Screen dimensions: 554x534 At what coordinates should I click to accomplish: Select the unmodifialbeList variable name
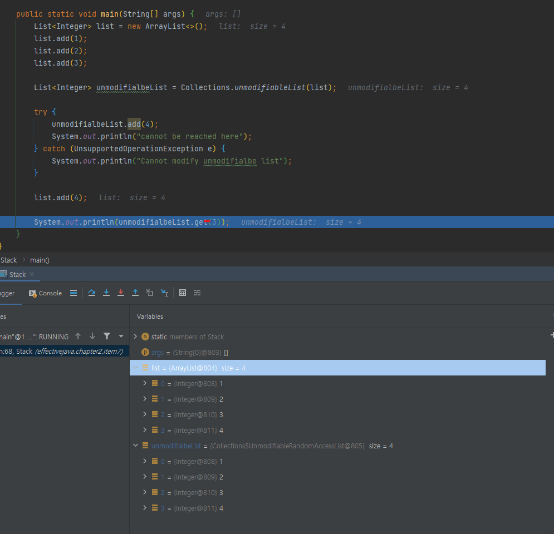click(176, 446)
